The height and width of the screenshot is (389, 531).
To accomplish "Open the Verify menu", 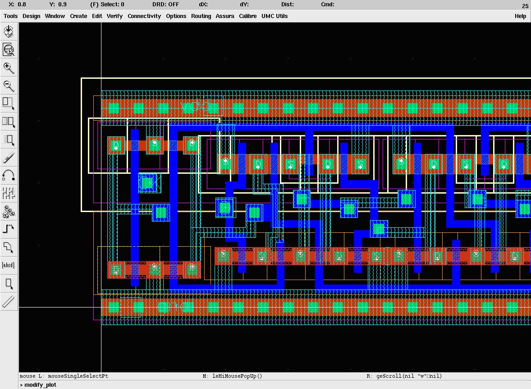I will (x=114, y=16).
